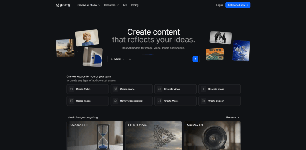Click 'to create any type of audio-visual assets' text
Image resolution: width=306 pixels, height=150 pixels.
91,80
